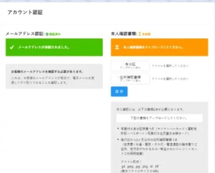Click the hourglass icon beside 本人確認書類 heading
This screenshot has width=215, height=173.
(140, 34)
